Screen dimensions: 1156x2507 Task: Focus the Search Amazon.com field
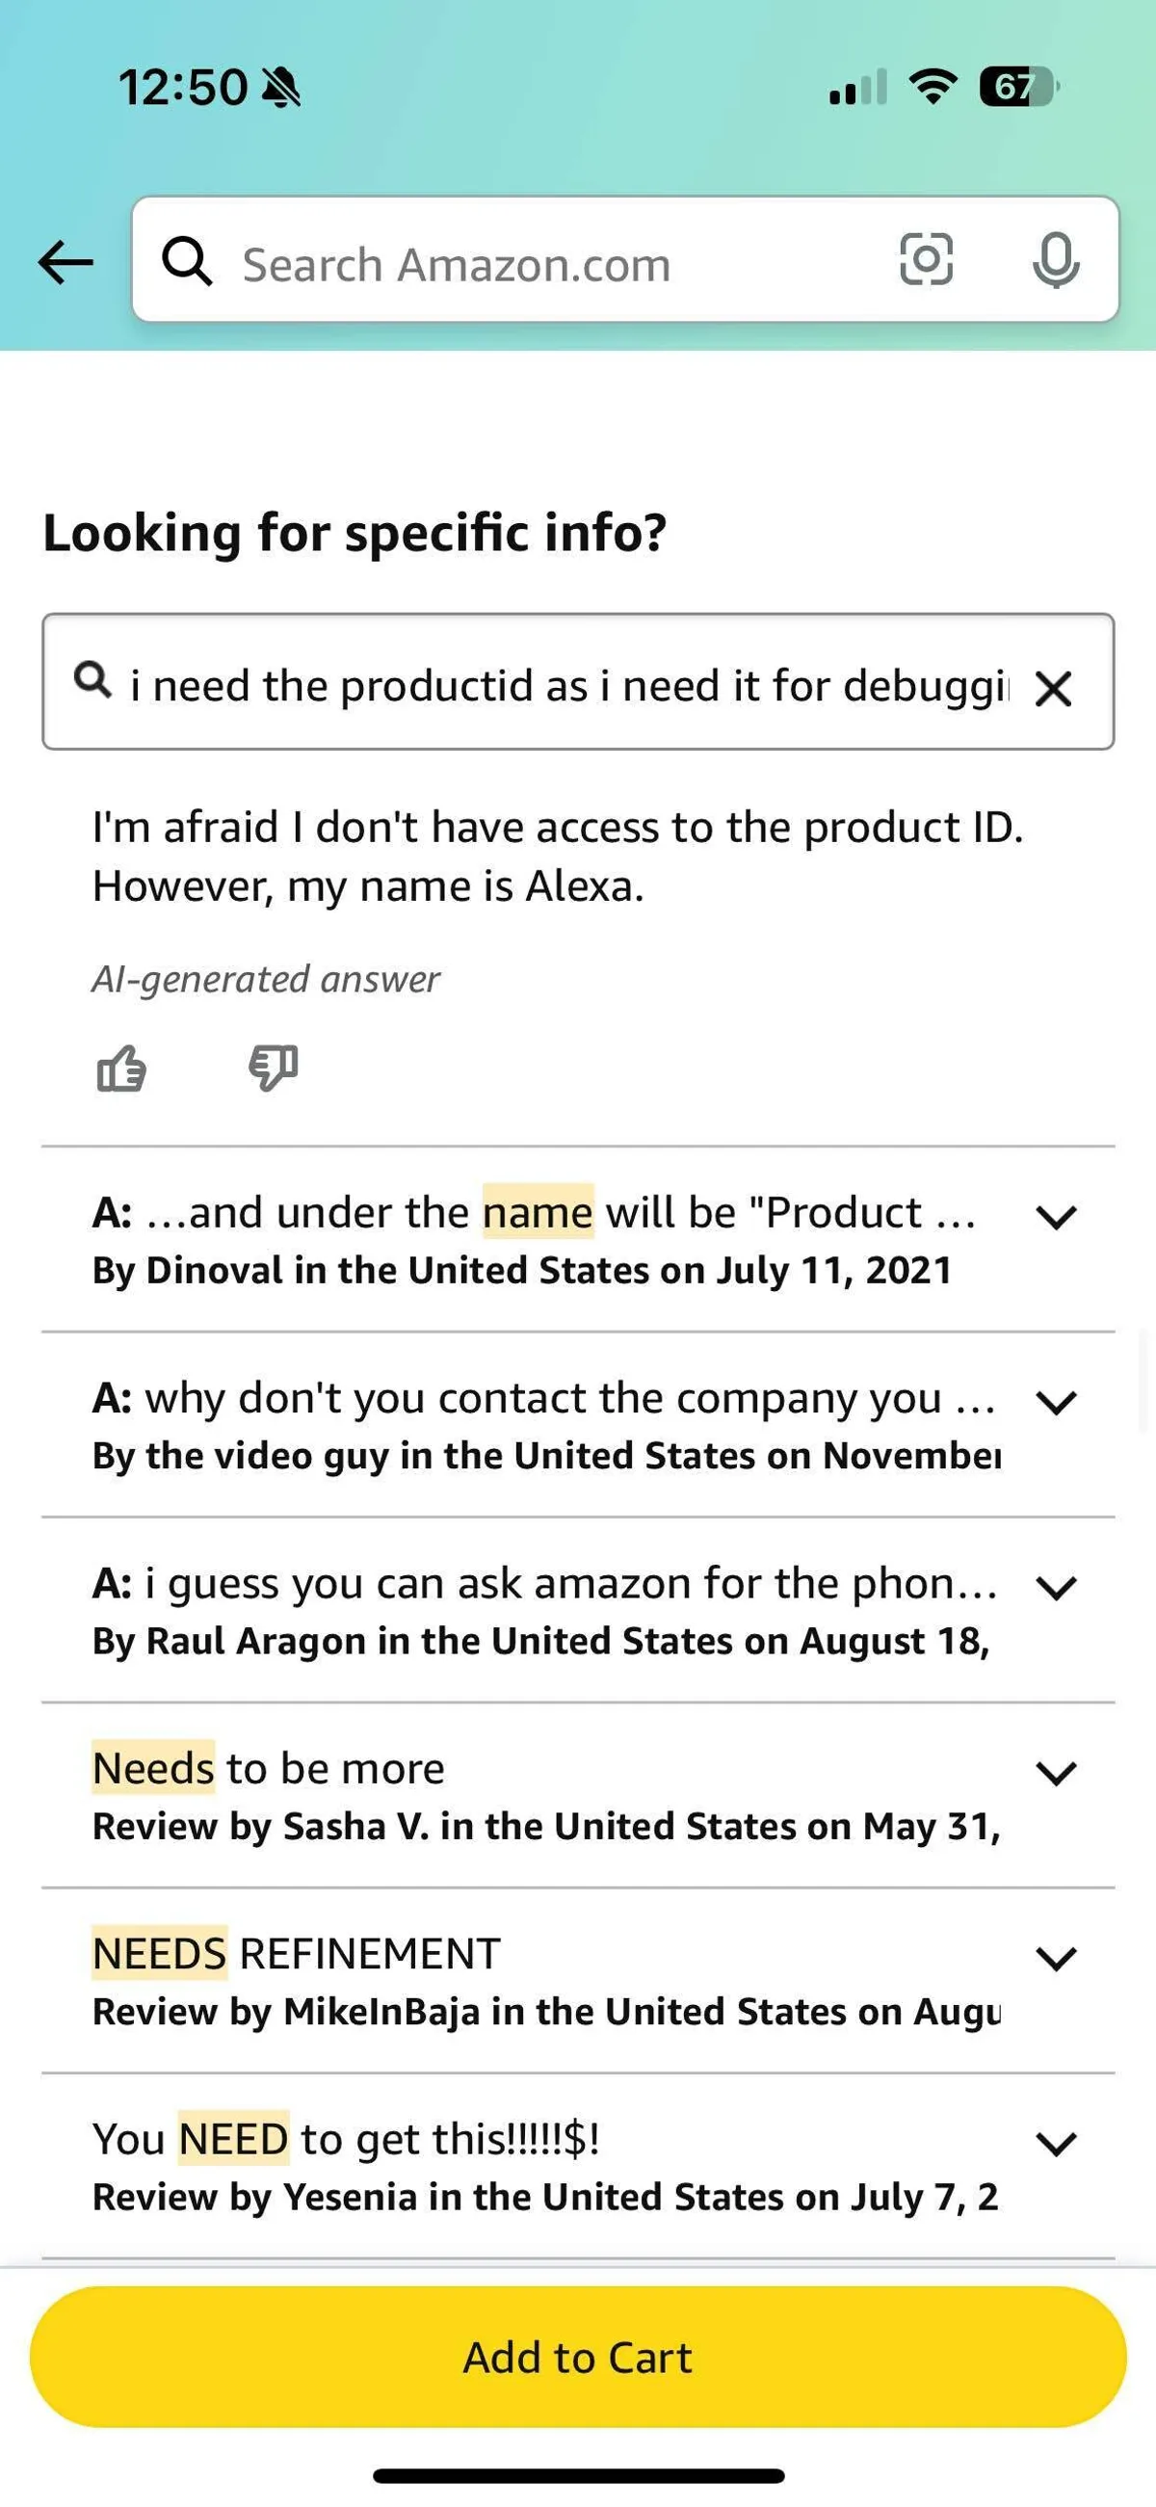pos(545,265)
